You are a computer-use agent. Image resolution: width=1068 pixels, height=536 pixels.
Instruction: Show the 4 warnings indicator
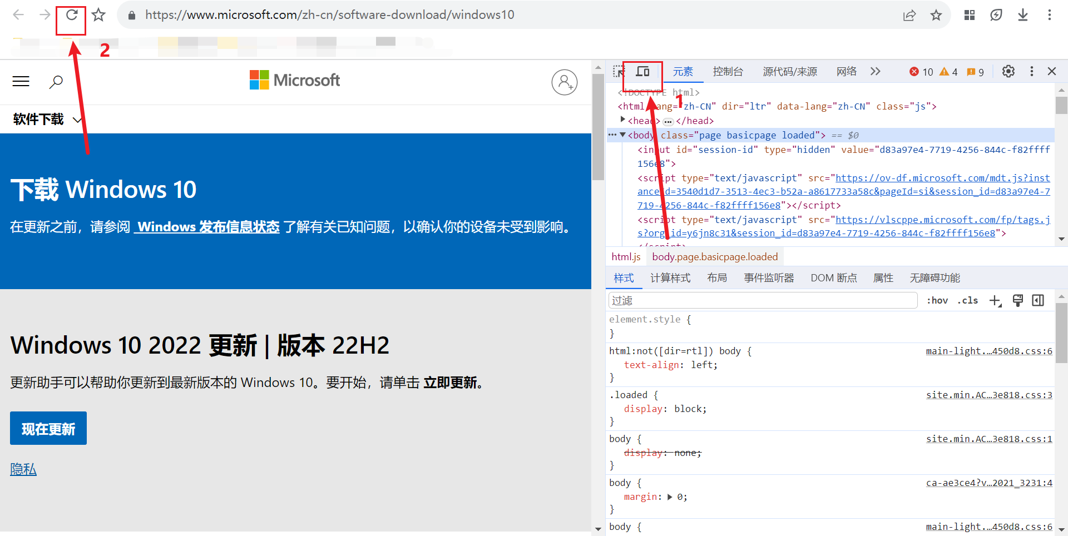[x=948, y=72]
